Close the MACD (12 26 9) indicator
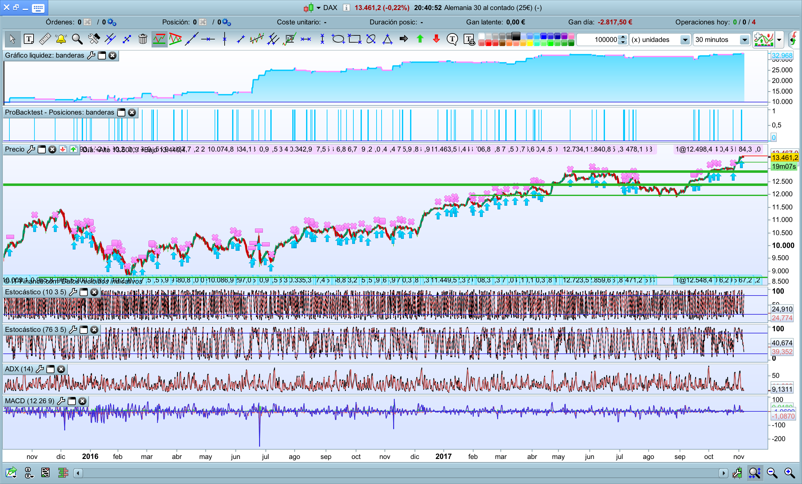This screenshot has height=484, width=802. (x=83, y=401)
